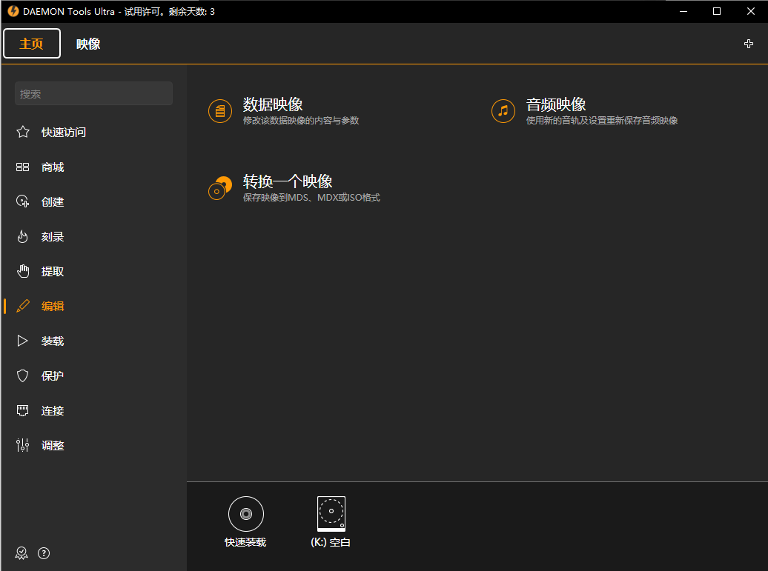This screenshot has width=768, height=571.
Task: Select the (K:) 空白 empty drive icon
Action: coord(331,513)
